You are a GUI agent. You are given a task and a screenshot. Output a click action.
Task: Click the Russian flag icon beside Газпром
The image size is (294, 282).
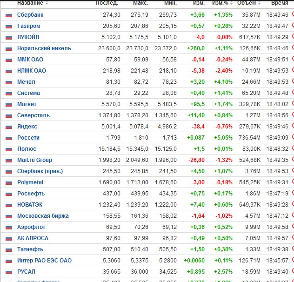click(9, 27)
